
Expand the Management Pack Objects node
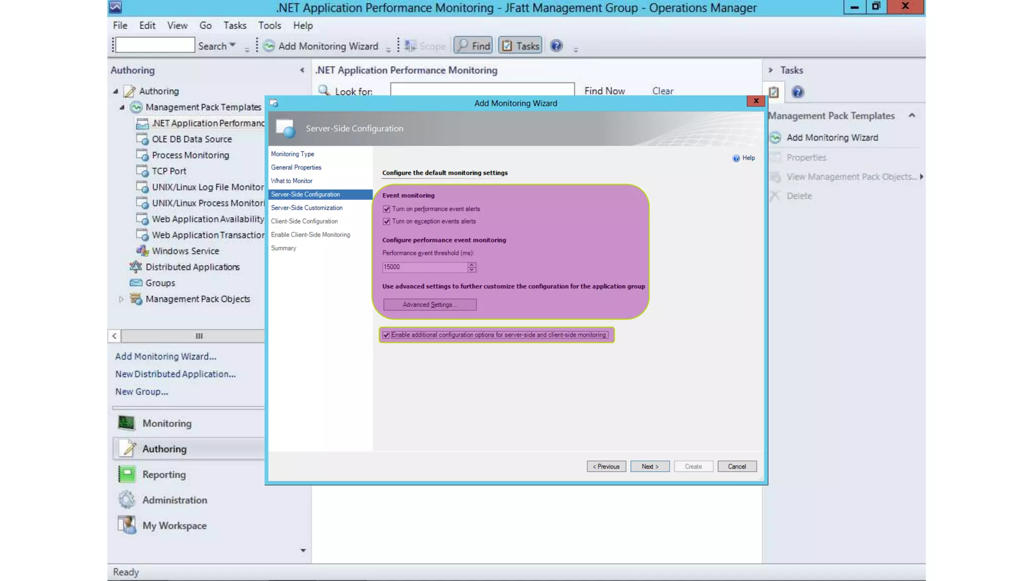121,299
